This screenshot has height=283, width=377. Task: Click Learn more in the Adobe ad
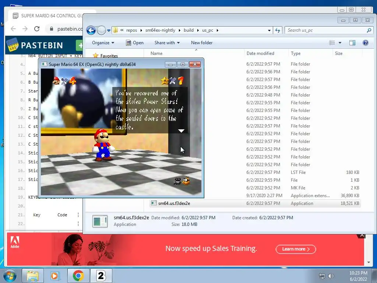[x=296, y=249]
